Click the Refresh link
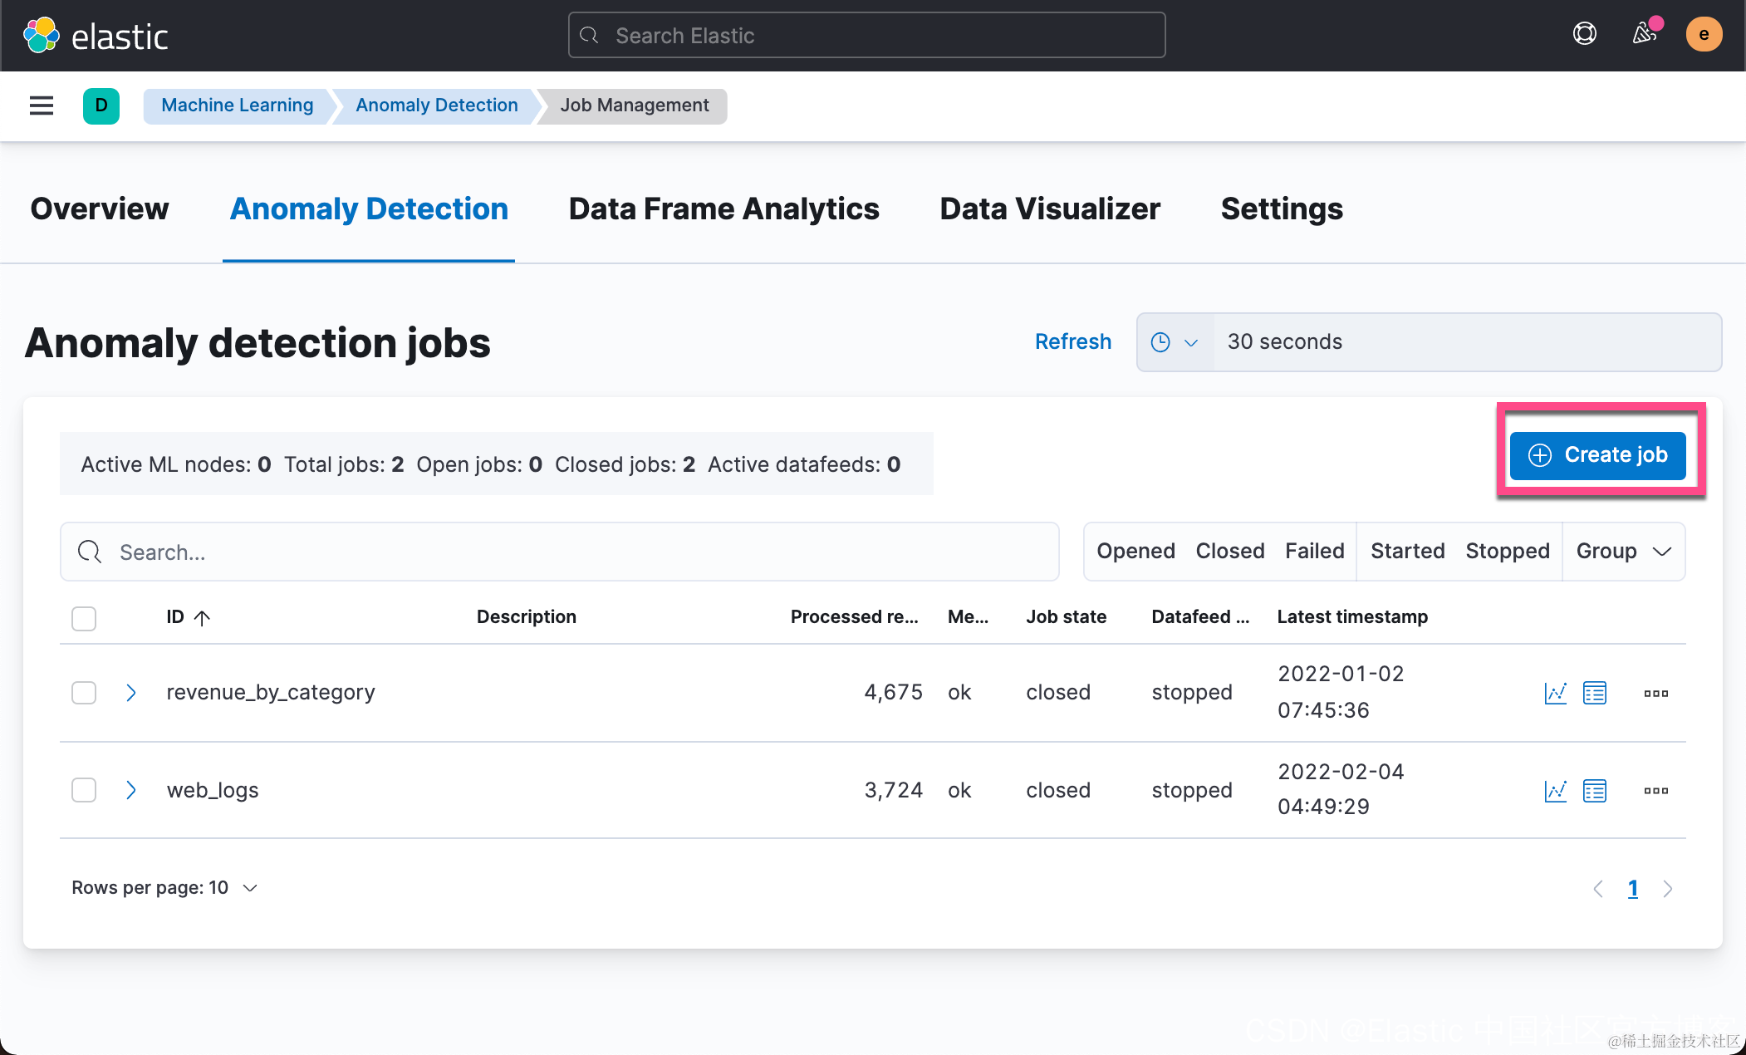Screen dimensions: 1746x1055 pyautogui.click(x=1072, y=342)
